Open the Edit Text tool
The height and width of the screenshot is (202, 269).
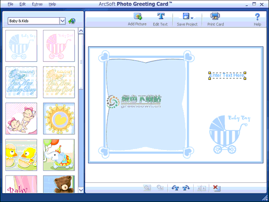(161, 16)
